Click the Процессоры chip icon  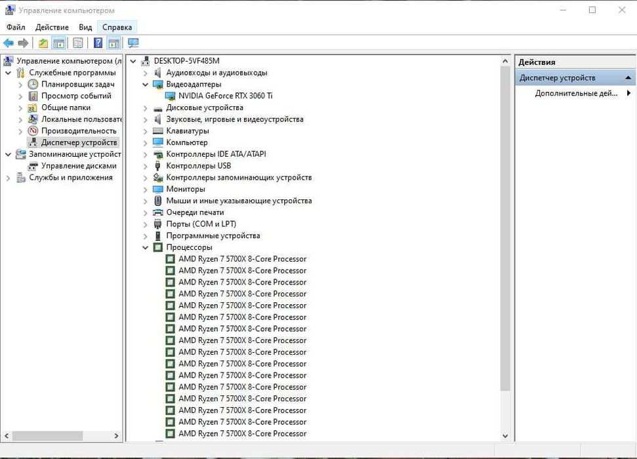click(158, 247)
